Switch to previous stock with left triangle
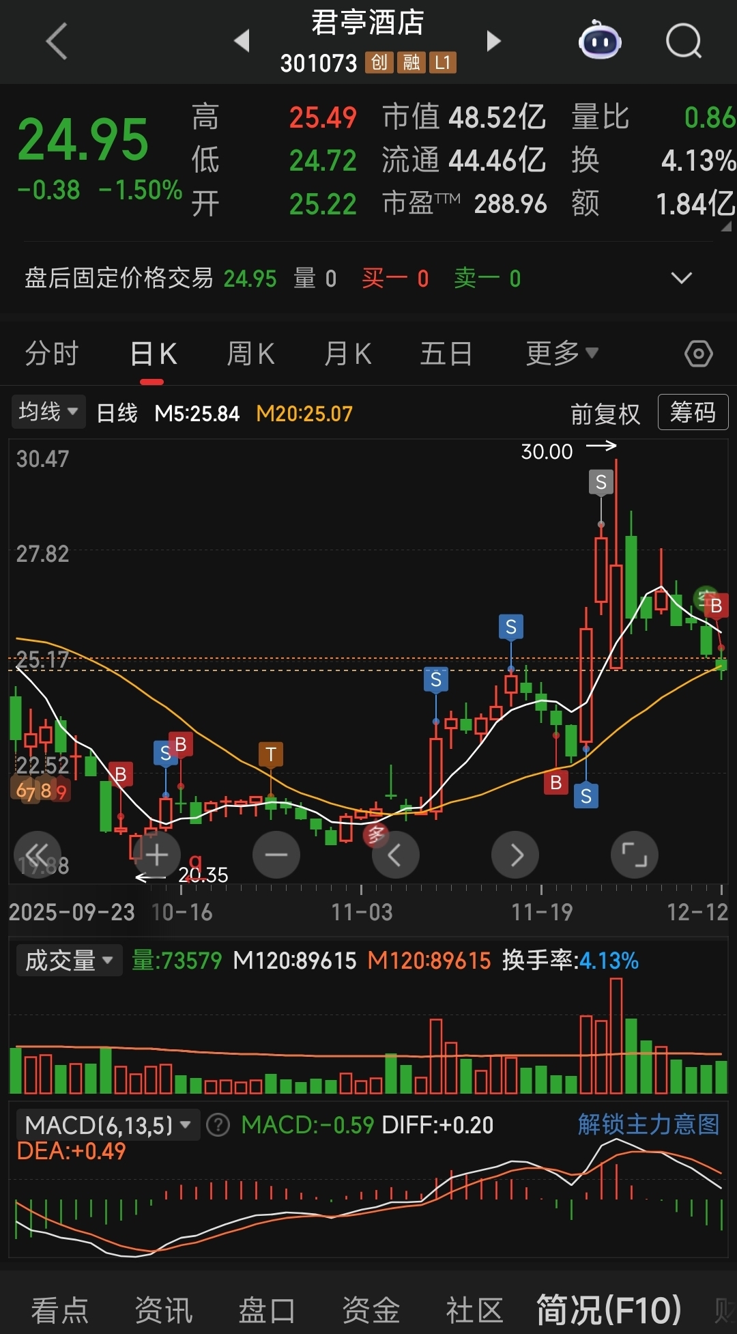The image size is (737, 1334). (x=242, y=42)
